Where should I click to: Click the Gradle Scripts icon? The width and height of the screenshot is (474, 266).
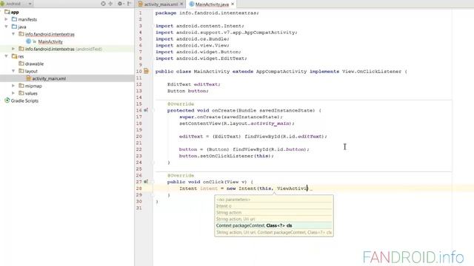click(7, 100)
